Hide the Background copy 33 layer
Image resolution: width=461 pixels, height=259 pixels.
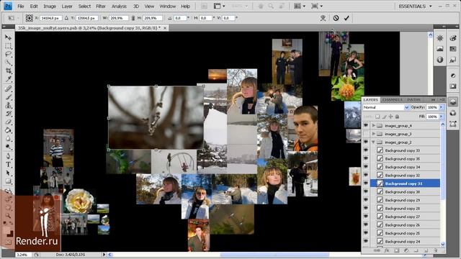tap(366, 150)
